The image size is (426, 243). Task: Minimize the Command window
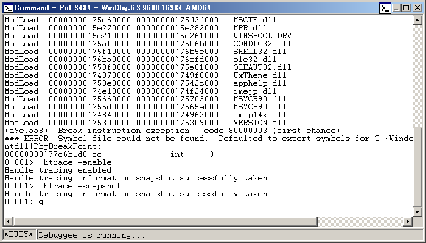(x=397, y=8)
